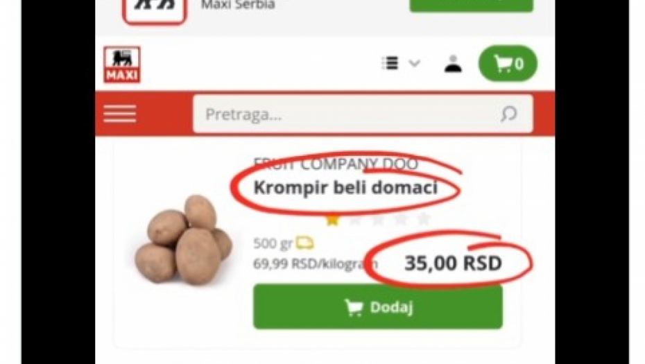Open the shopping cart showing 0
The image size is (645, 364).
[508, 64]
